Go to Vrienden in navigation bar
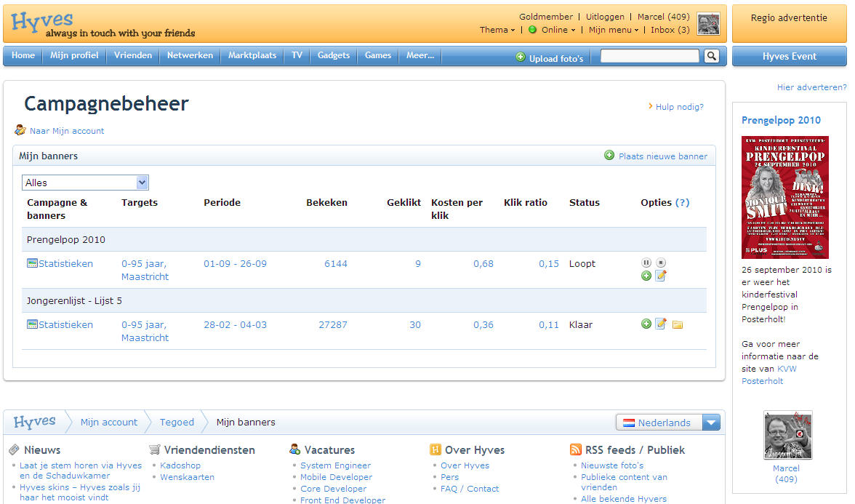This screenshot has height=504, width=855. pyautogui.click(x=133, y=55)
